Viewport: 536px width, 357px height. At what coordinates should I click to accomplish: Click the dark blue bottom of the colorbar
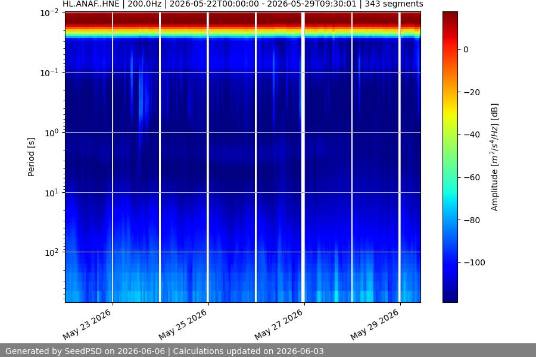450,296
